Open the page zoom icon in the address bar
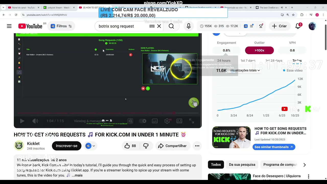Image resolution: width=327 pixels, height=184 pixels. [x=288, y=15]
